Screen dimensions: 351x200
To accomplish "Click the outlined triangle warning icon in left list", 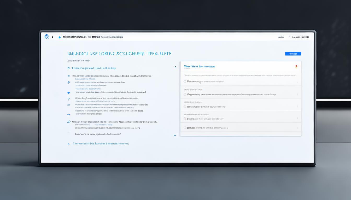I will pos(69,122).
